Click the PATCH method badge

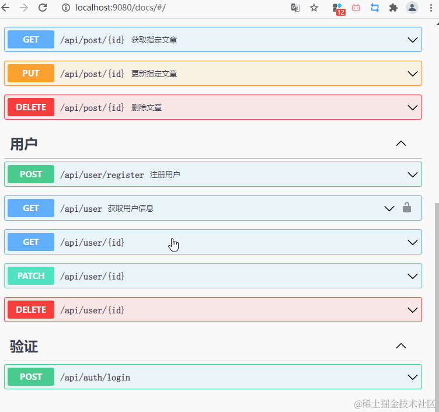point(31,276)
